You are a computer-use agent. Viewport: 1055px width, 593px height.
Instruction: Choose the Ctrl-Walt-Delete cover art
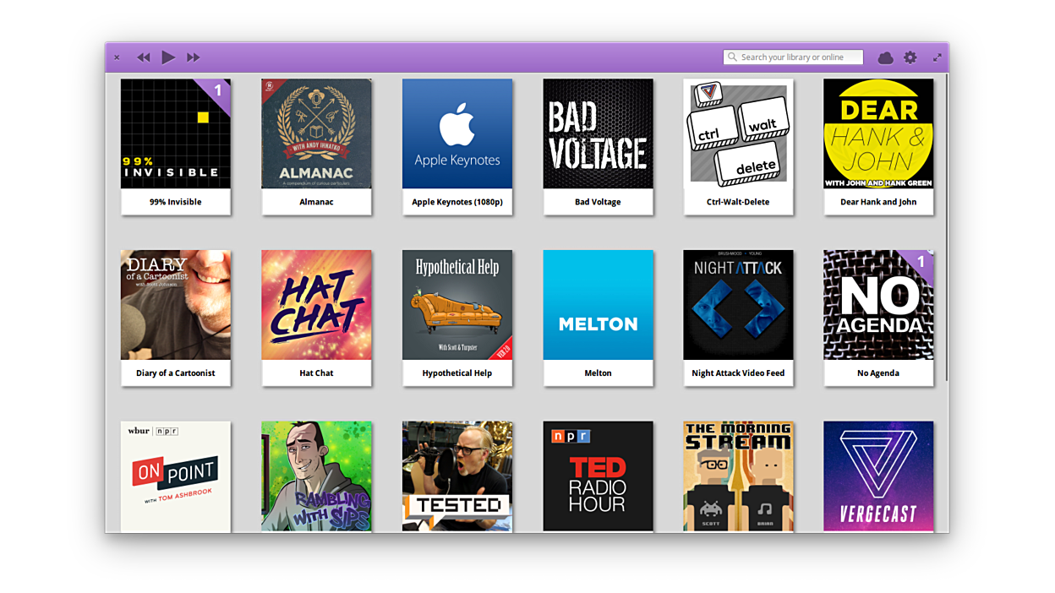pyautogui.click(x=738, y=133)
